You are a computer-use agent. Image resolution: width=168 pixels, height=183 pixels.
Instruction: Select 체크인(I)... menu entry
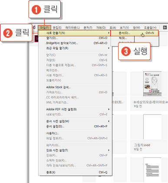75,70
